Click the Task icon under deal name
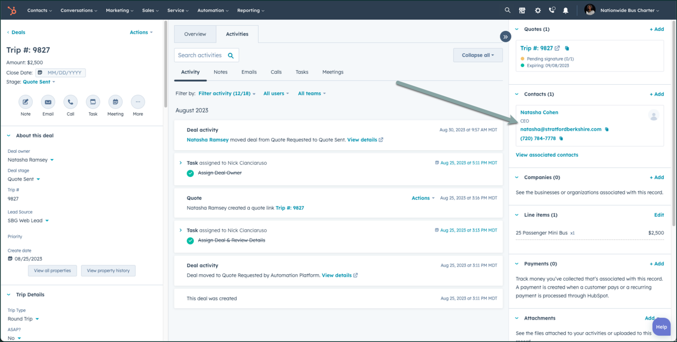Viewport: 677px width, 342px height. tap(93, 102)
